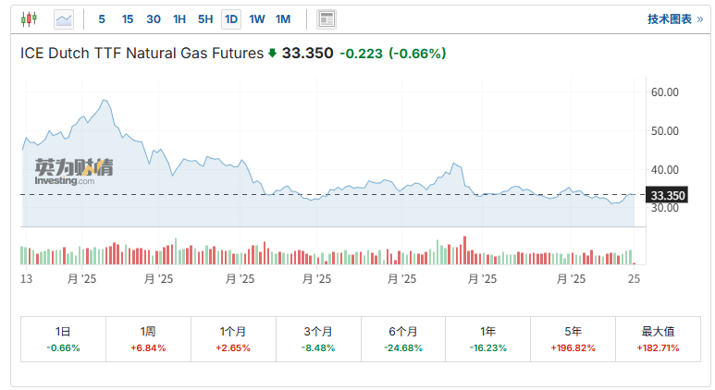Select the 1日 performance range tab
The height and width of the screenshot is (390, 715).
coord(63,338)
